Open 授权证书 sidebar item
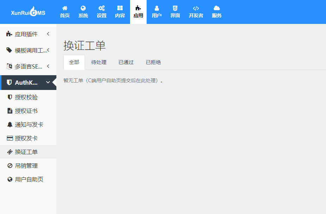Viewport: 326px width, 214px height. pyautogui.click(x=28, y=111)
